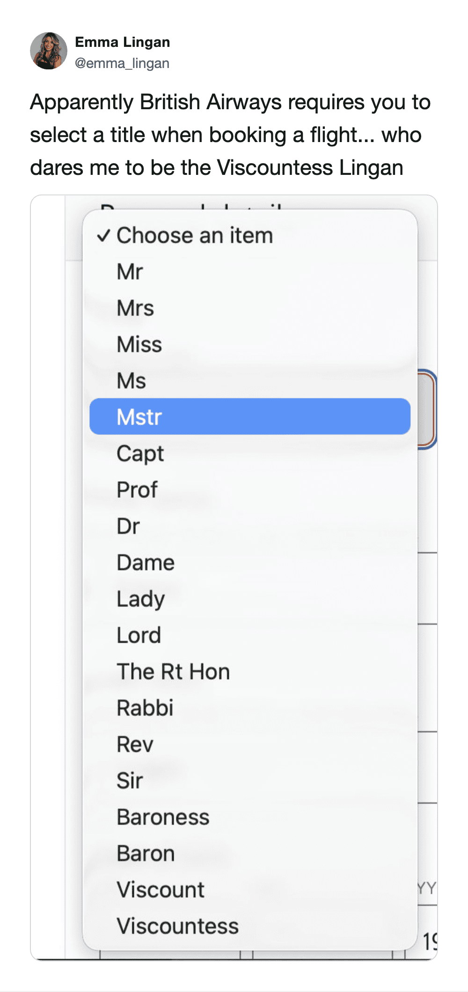Click the @emma_lingan handle
Image resolution: width=468 pixels, height=992 pixels.
(122, 63)
